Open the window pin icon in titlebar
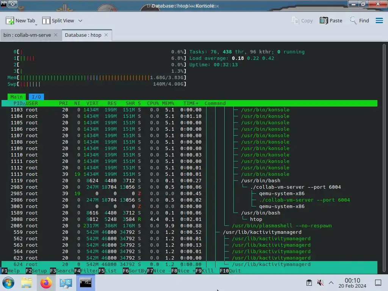The height and width of the screenshot is (291, 388). point(13,4)
